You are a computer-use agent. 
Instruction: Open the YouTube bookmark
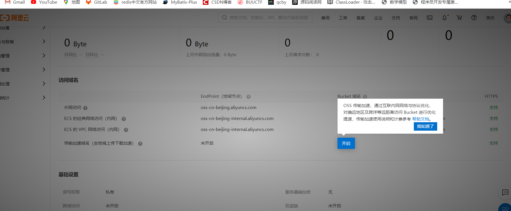(44, 2)
